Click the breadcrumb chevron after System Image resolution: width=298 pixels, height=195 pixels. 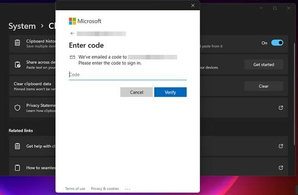[x=42, y=26]
